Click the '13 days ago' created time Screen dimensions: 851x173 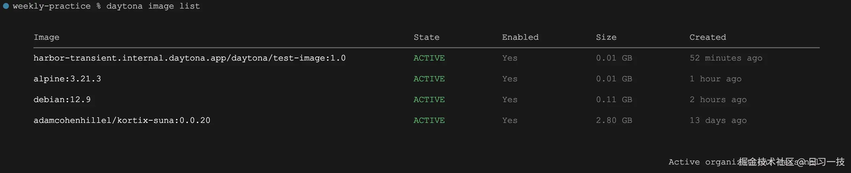pyautogui.click(x=718, y=120)
